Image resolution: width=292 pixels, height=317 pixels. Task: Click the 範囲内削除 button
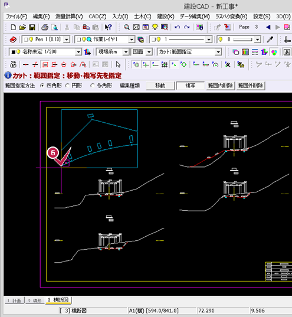tap(220, 86)
